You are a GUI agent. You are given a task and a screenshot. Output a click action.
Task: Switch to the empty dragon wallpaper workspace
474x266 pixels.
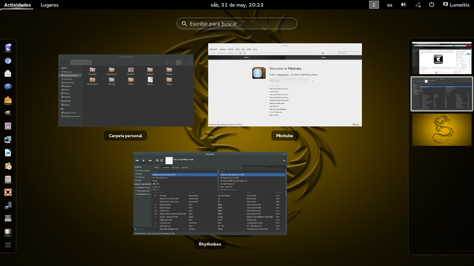442,130
